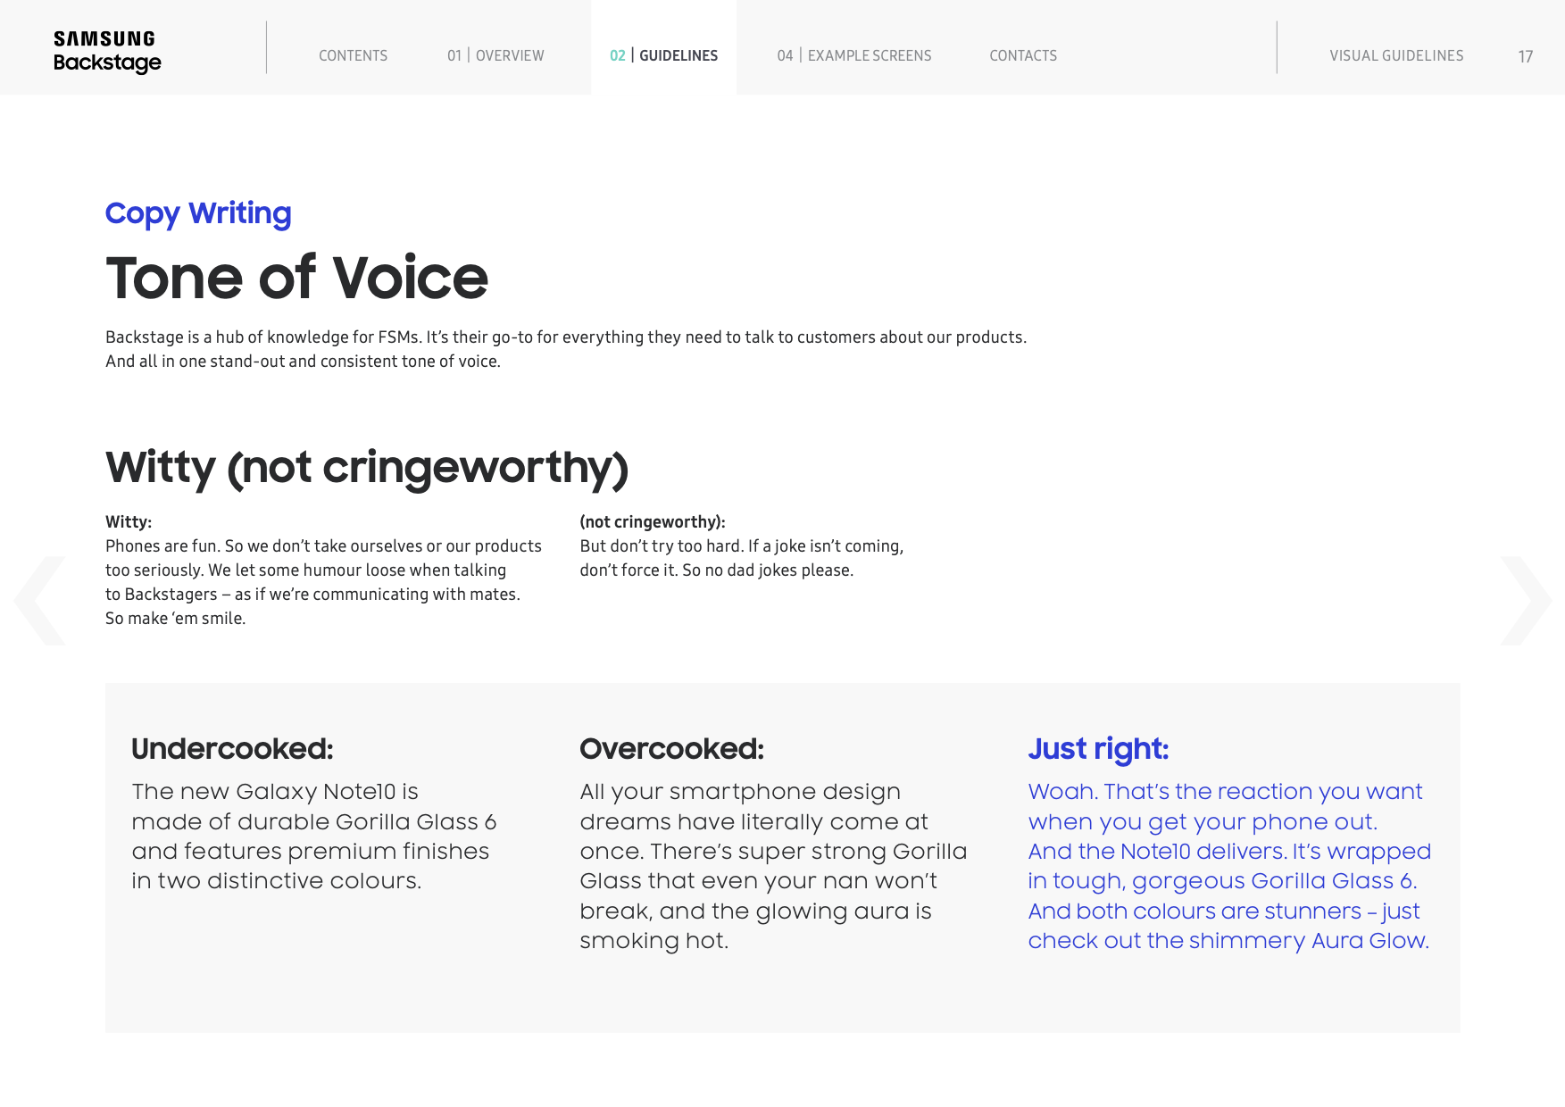The image size is (1565, 1107).
Task: Click the blue Just right heading
Action: (x=1098, y=748)
